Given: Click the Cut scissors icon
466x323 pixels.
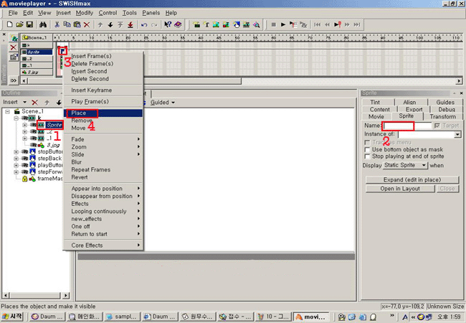Looking at the screenshot, I should point(57,24).
